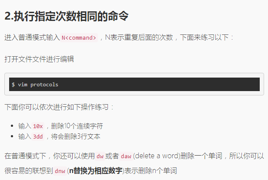
Task: Click the first bullet point marker
Action: point(12,126)
